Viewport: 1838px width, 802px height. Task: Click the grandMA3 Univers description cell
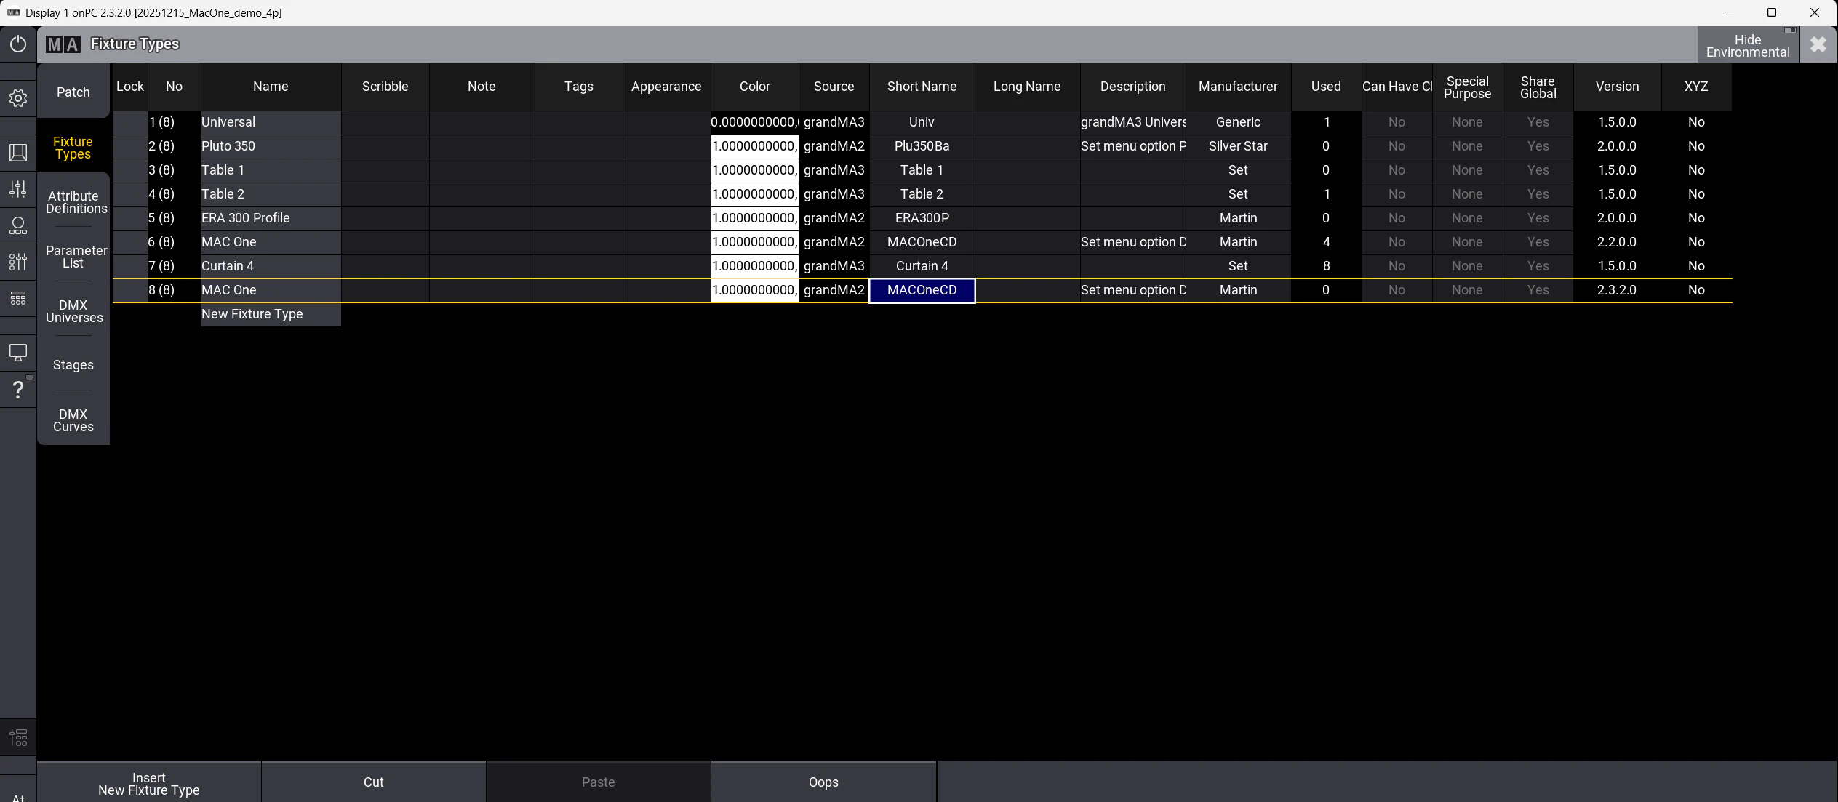pos(1133,122)
